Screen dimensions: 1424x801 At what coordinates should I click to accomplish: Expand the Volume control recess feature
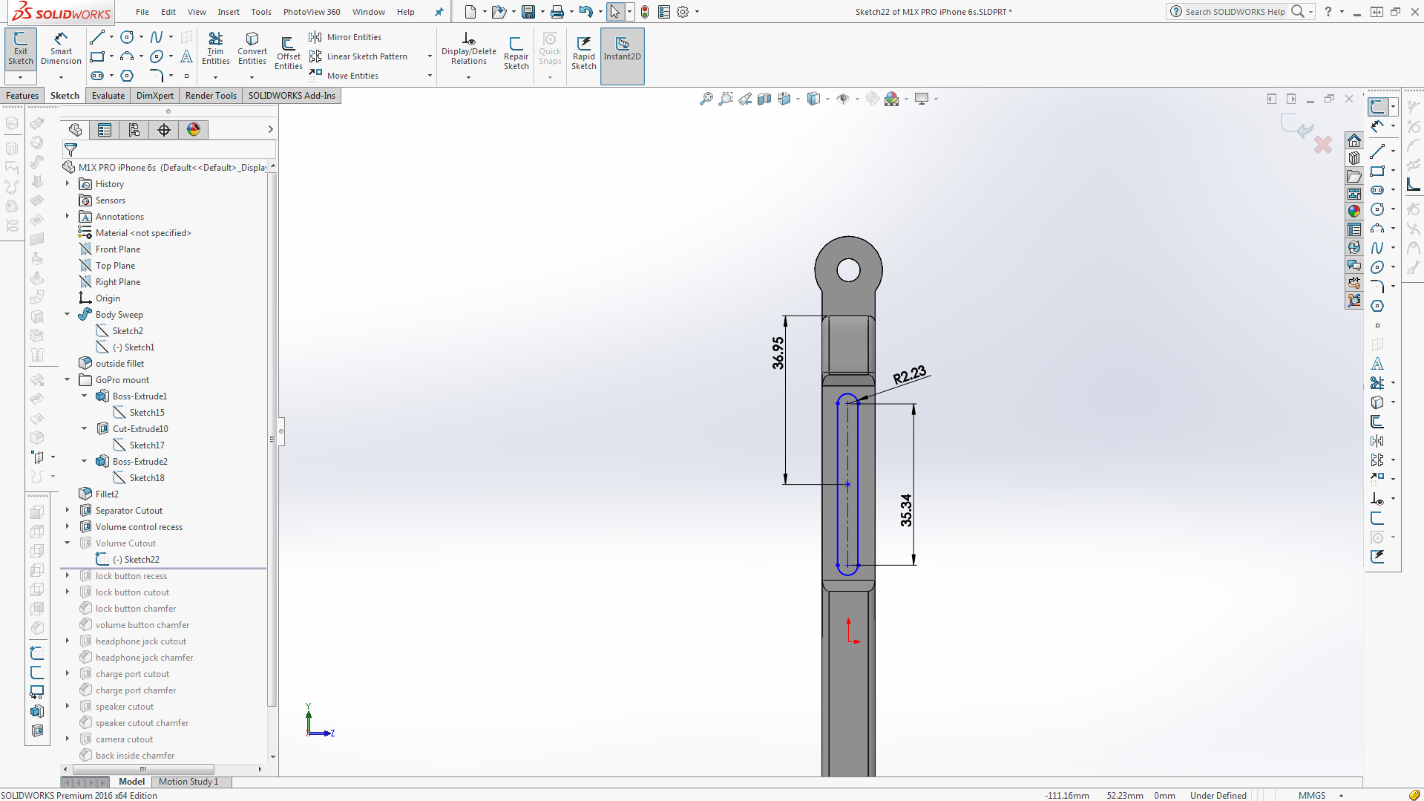pyautogui.click(x=68, y=527)
